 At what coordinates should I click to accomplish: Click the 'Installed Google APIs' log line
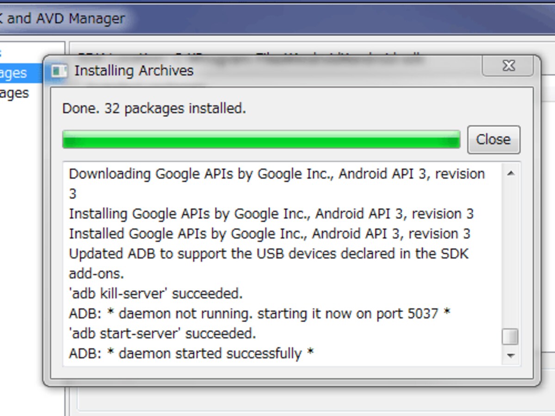coord(270,234)
